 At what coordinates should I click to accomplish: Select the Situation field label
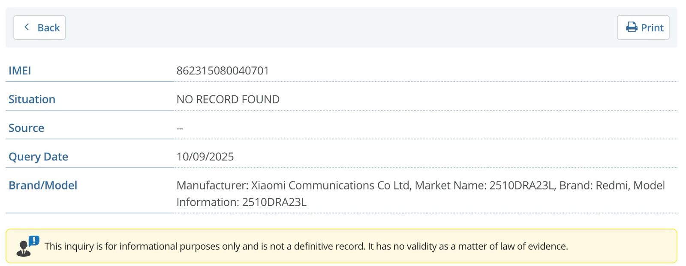(x=32, y=99)
